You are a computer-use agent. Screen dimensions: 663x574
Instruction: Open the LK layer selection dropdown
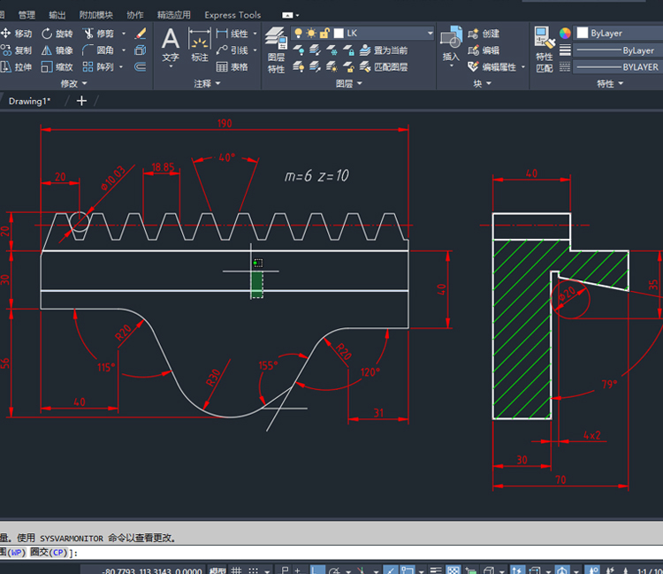[x=430, y=33]
